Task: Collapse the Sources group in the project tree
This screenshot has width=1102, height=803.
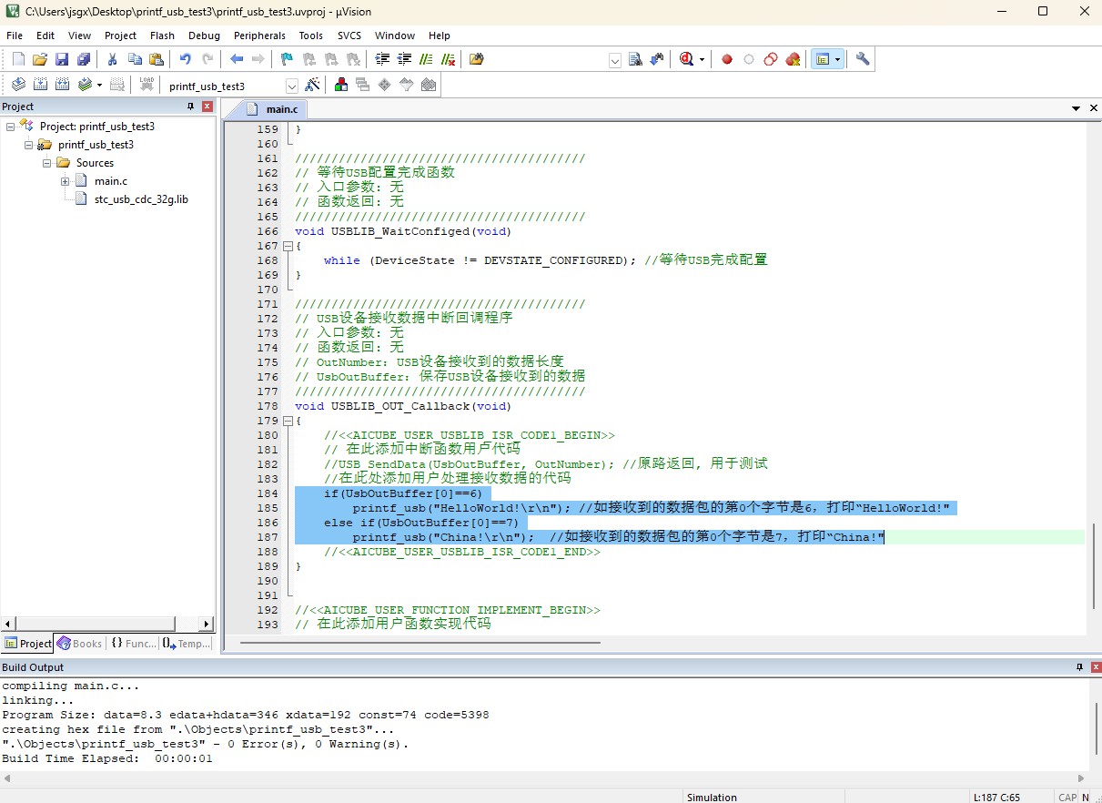Action: 47,163
